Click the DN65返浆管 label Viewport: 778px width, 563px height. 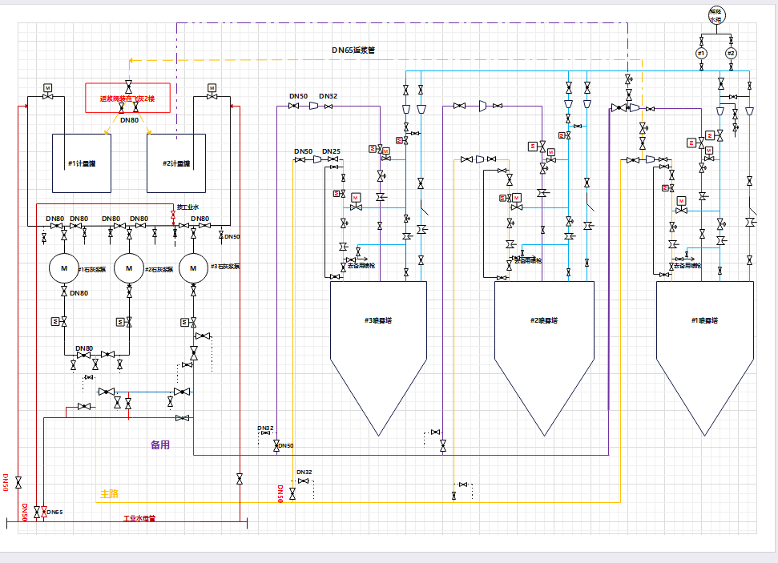click(353, 50)
